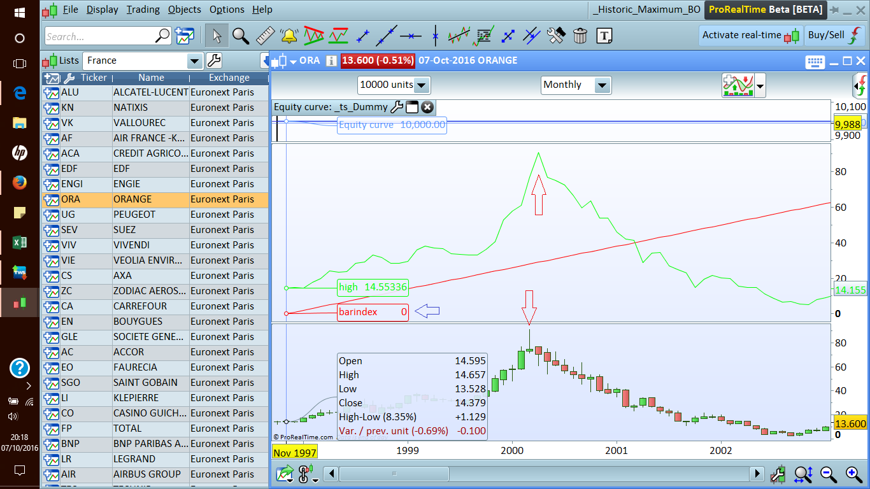This screenshot has width=870, height=489.
Task: Maximize the Equity curve panel
Action: pyautogui.click(x=411, y=107)
